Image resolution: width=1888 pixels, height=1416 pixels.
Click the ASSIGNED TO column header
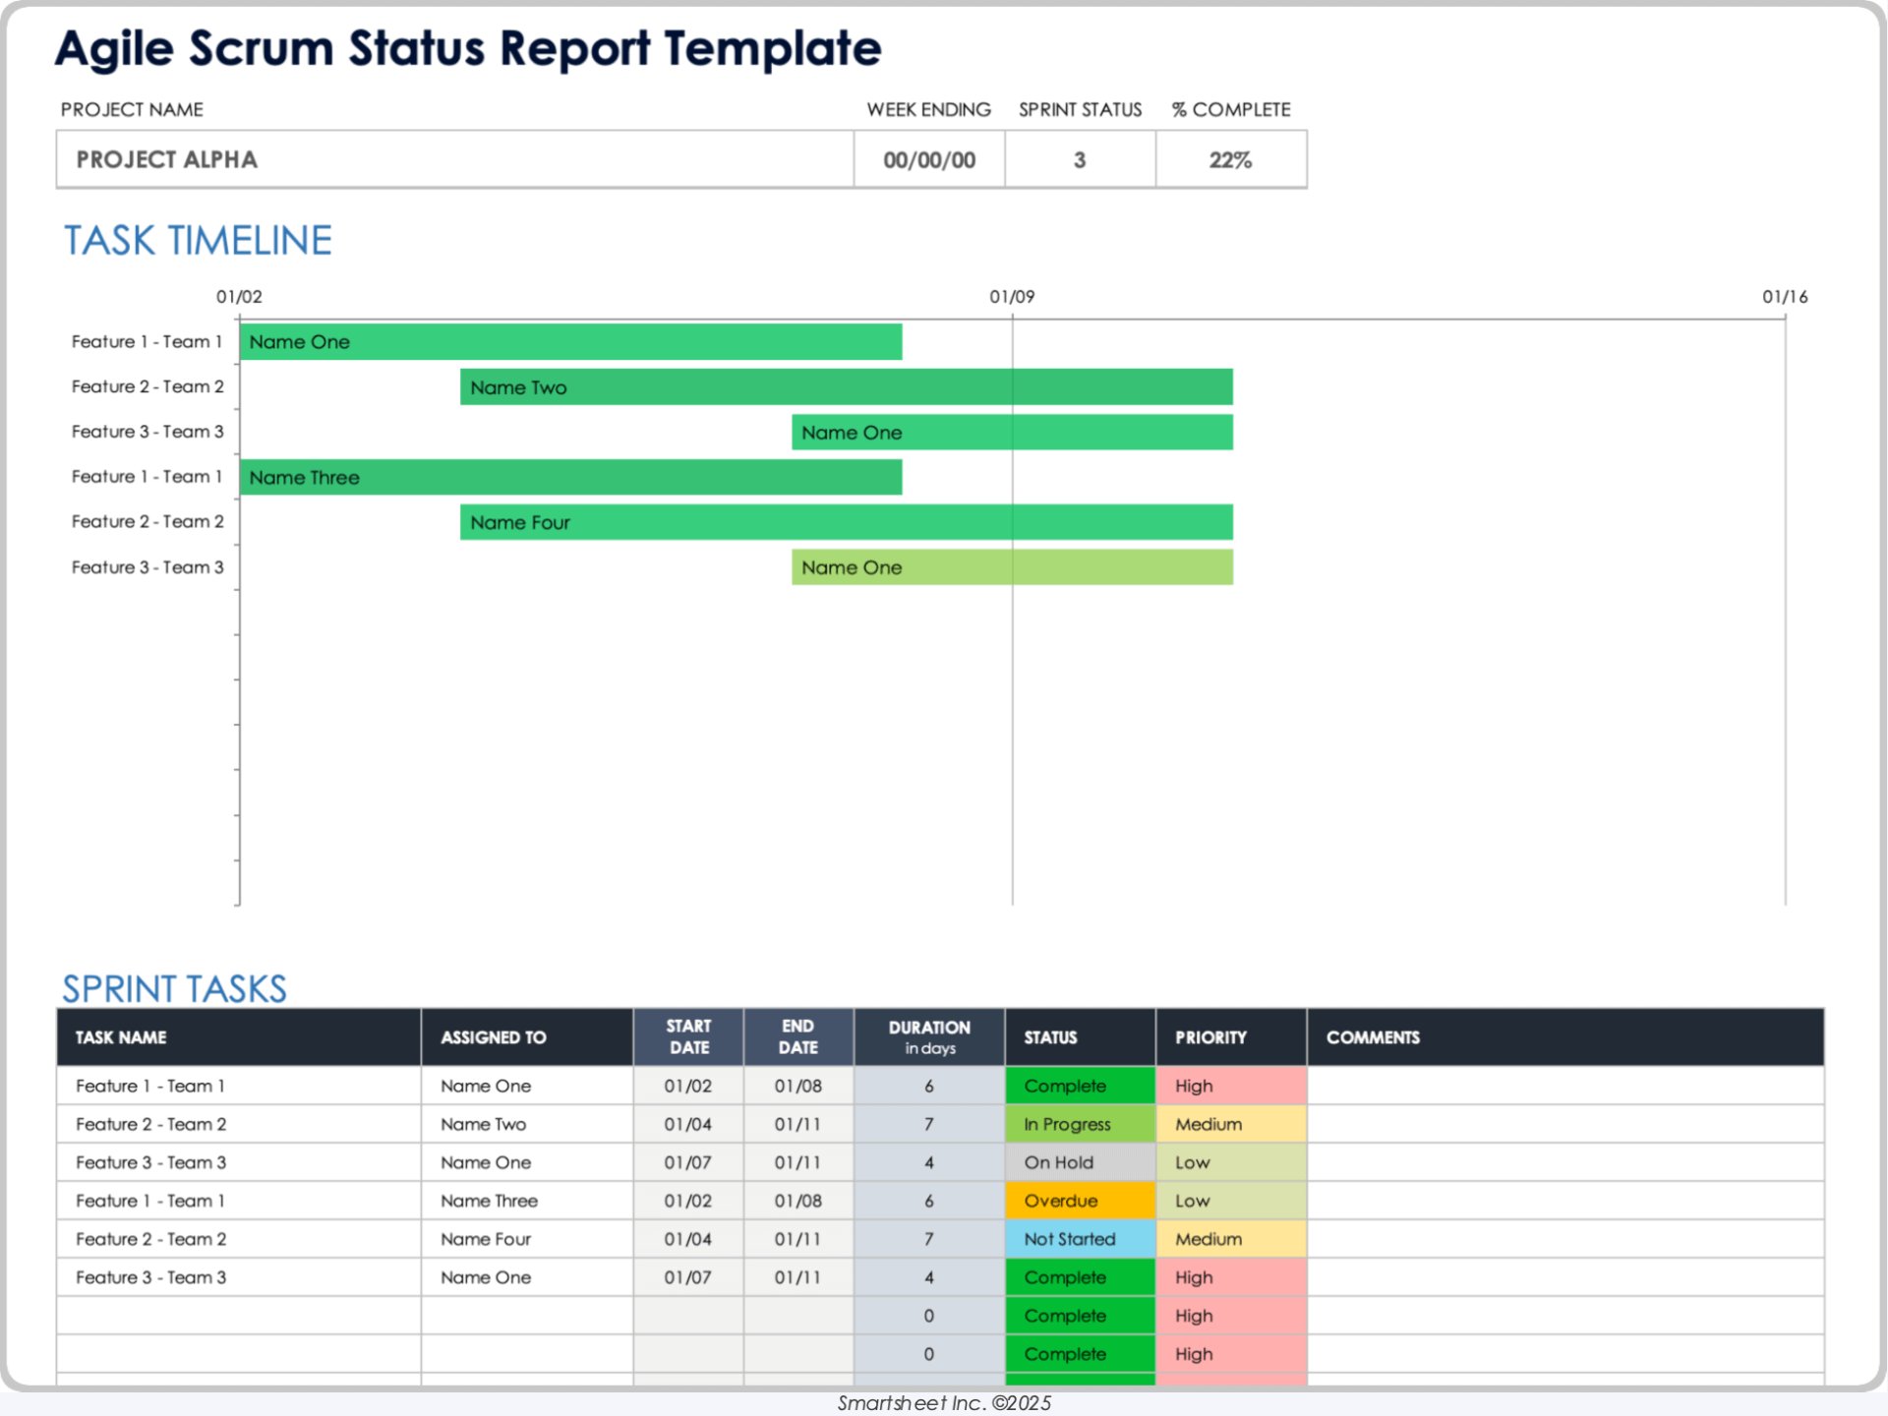pos(526,1037)
